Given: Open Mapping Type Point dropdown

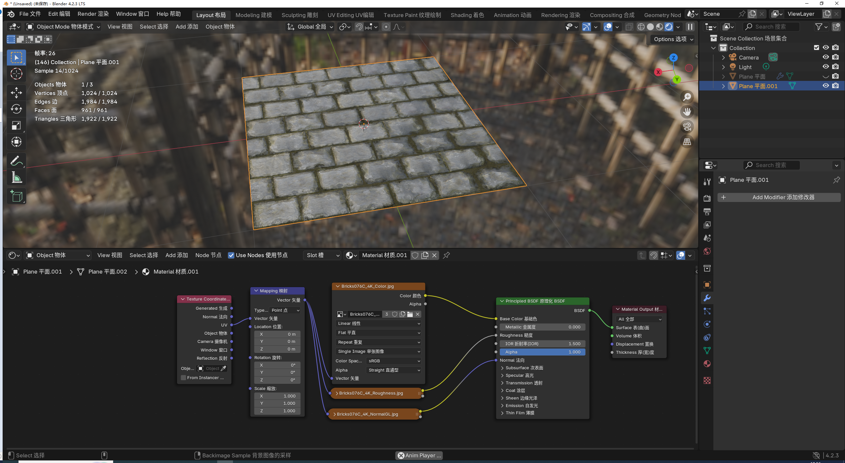Looking at the screenshot, I should point(285,310).
